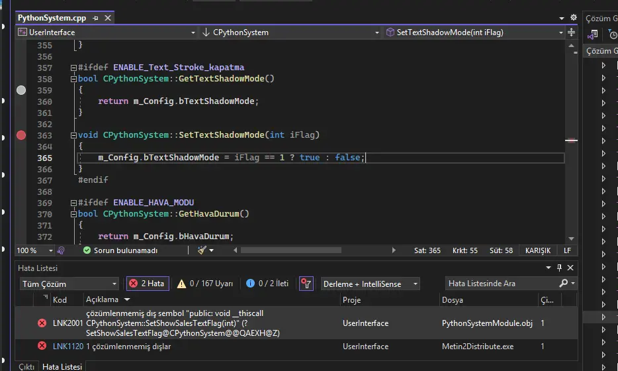Toggle the 0 / 167 Uyarı warnings filter
This screenshot has height=371, width=618.
pos(205,284)
